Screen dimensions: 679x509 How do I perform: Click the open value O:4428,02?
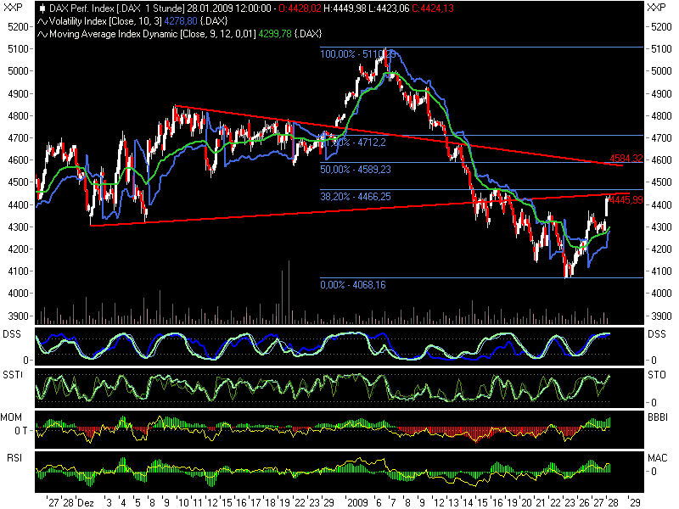point(300,8)
